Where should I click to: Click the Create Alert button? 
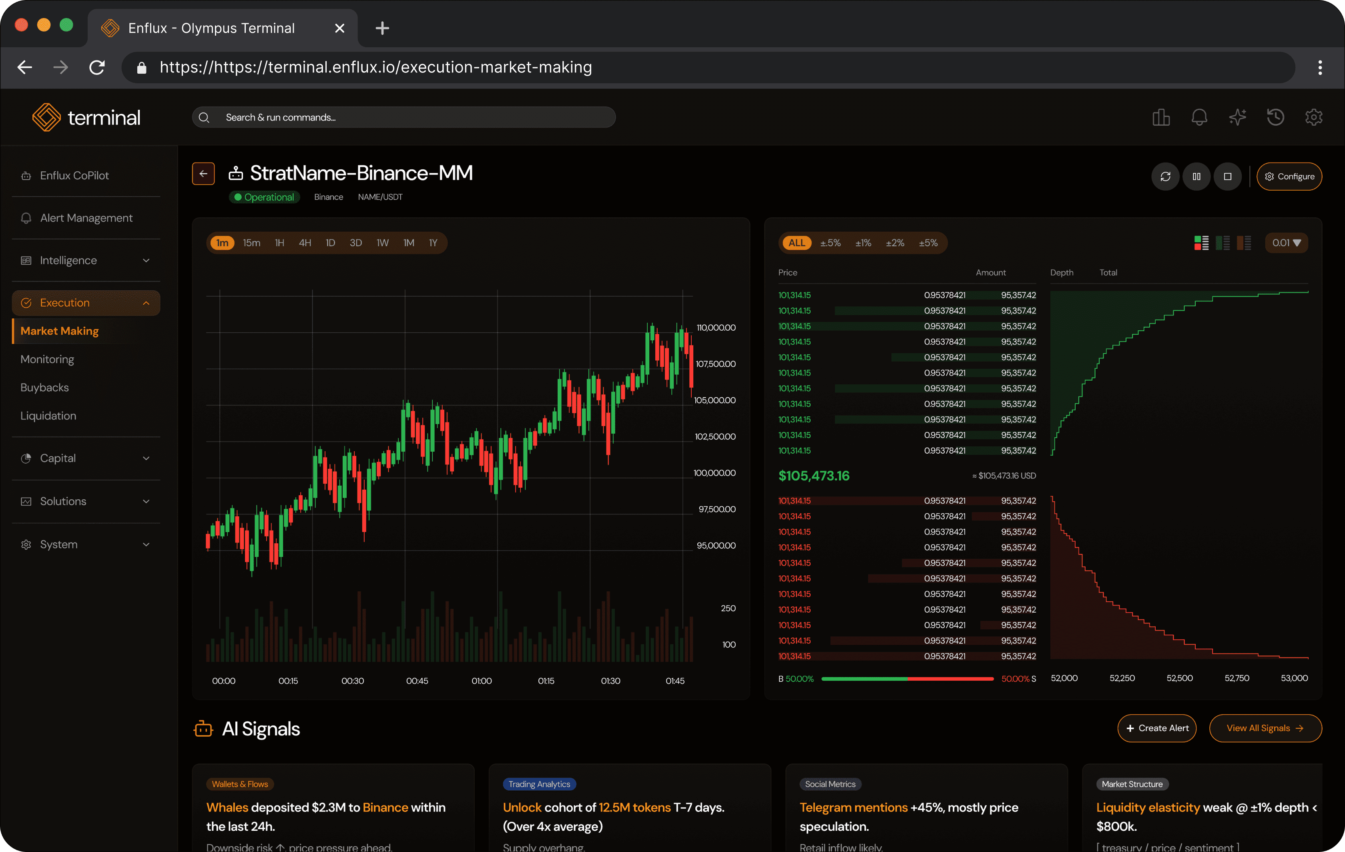[x=1157, y=728]
